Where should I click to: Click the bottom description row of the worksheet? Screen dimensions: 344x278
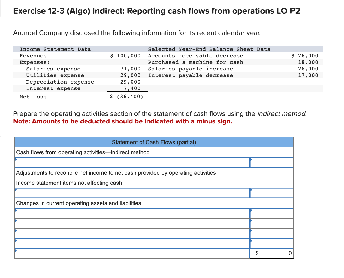132,253
